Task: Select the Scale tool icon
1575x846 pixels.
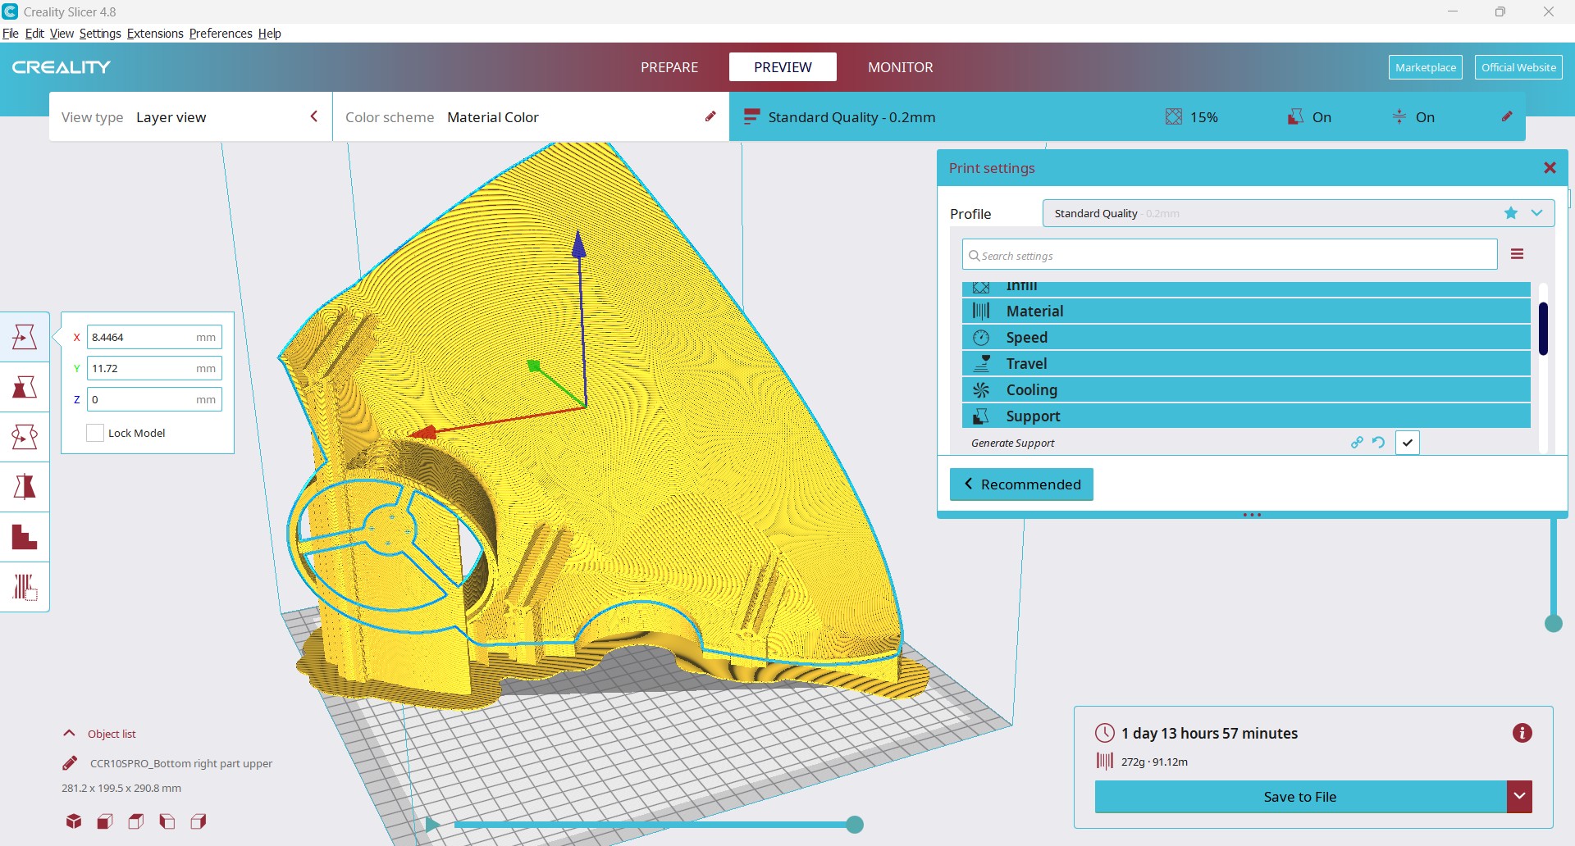Action: [25, 387]
